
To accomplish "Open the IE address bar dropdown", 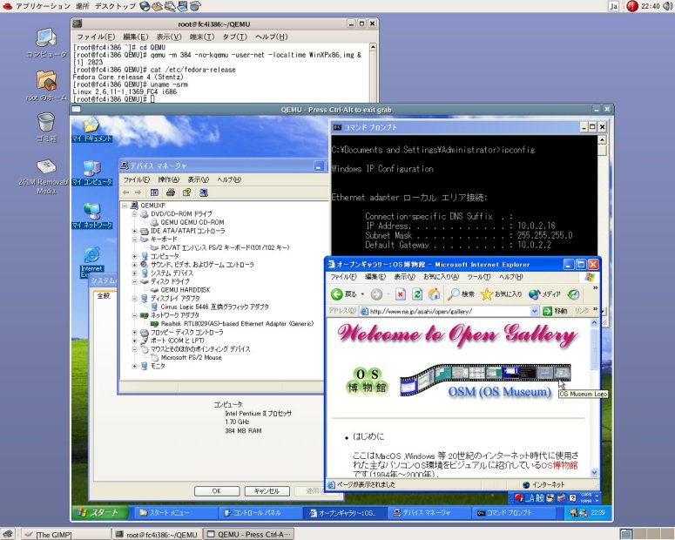I will [x=534, y=311].
